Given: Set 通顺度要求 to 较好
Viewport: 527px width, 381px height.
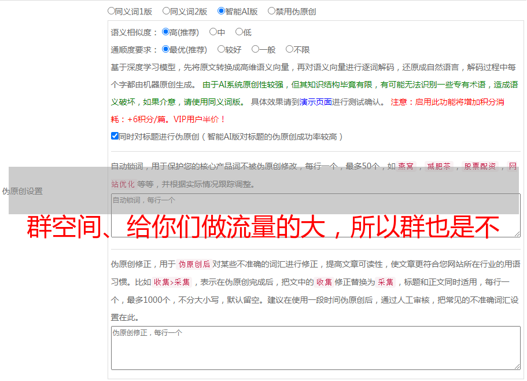Looking at the screenshot, I should pyautogui.click(x=221, y=49).
